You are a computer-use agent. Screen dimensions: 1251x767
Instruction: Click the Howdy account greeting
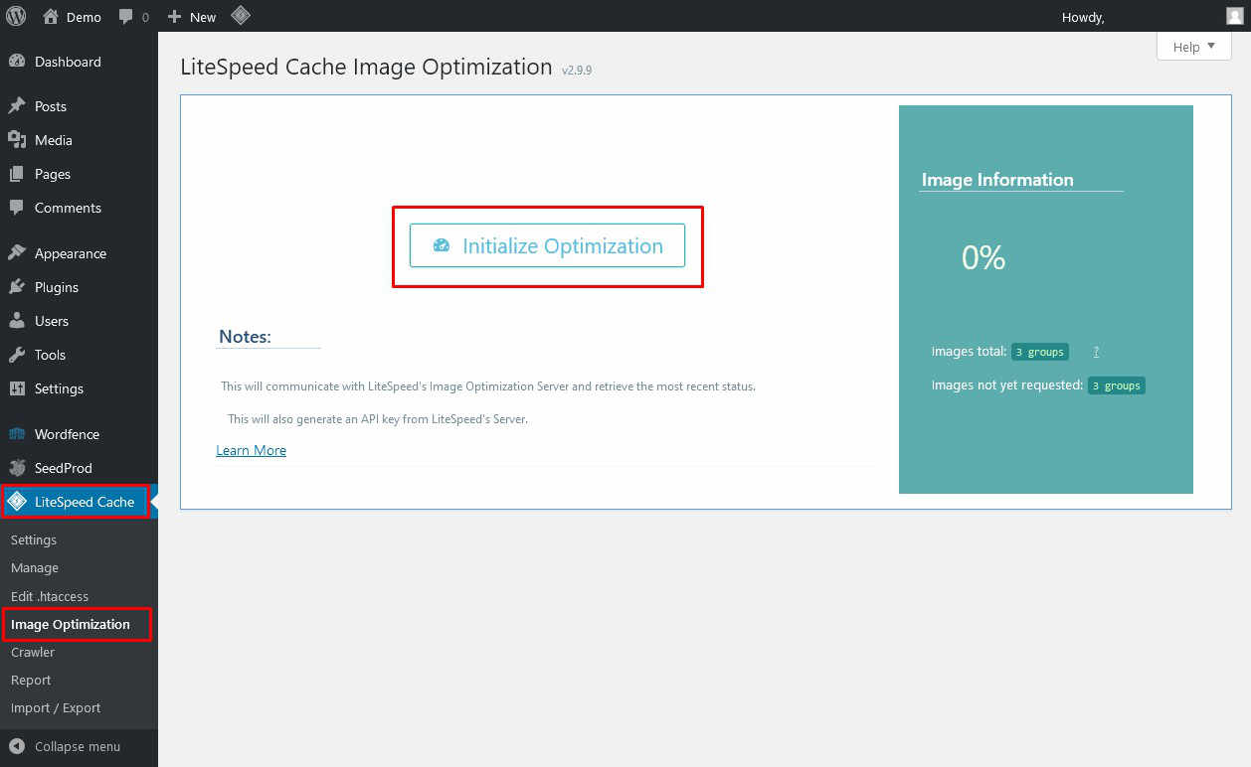coord(1083,17)
